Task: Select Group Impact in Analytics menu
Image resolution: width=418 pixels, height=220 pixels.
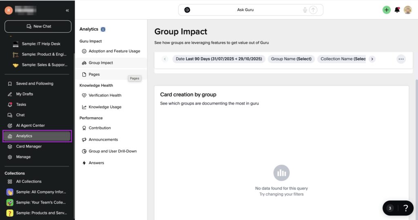Action: point(111,63)
